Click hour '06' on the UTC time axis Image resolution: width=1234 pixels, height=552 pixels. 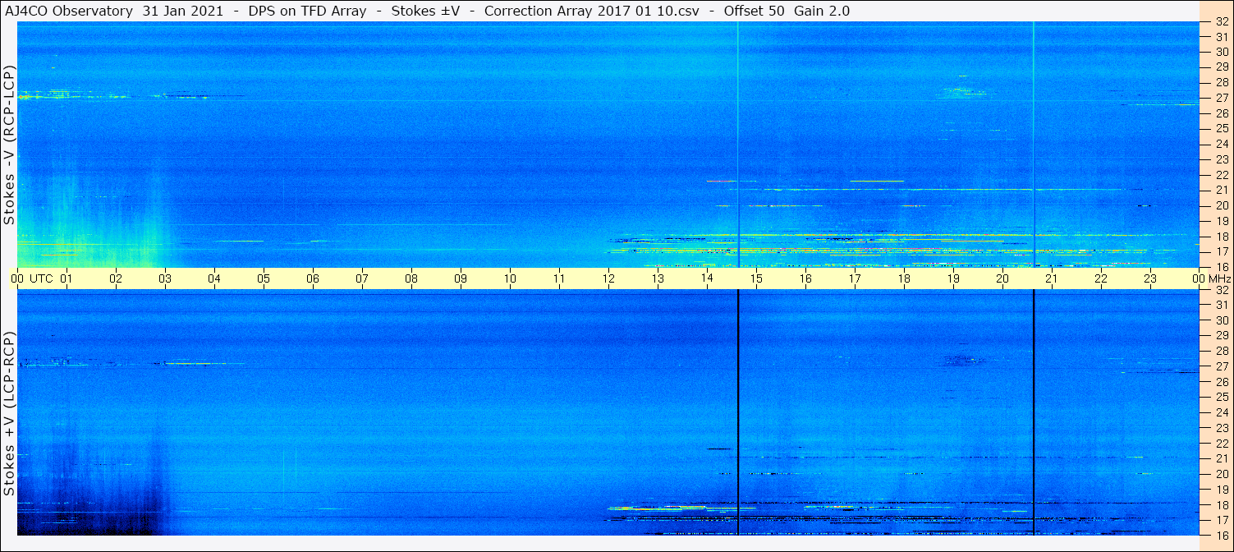[313, 278]
